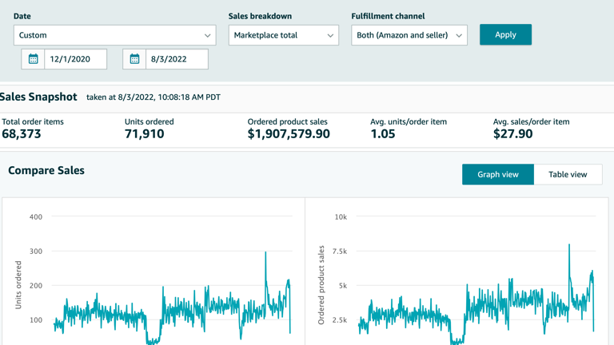
Task: Click the Avg. sales/order item value $27.90
Action: 512,134
